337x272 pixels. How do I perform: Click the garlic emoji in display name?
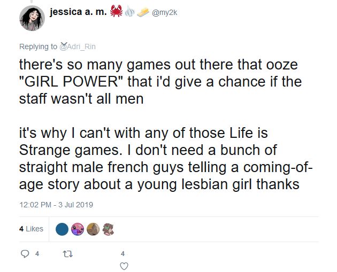[x=129, y=12]
